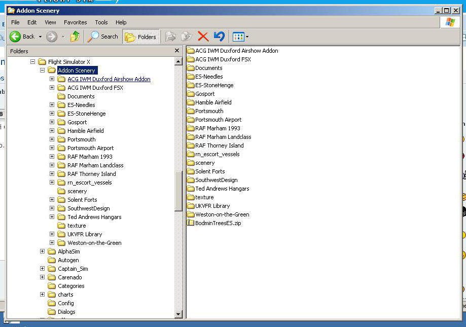
Task: Open the Tools menu
Action: (x=101, y=22)
